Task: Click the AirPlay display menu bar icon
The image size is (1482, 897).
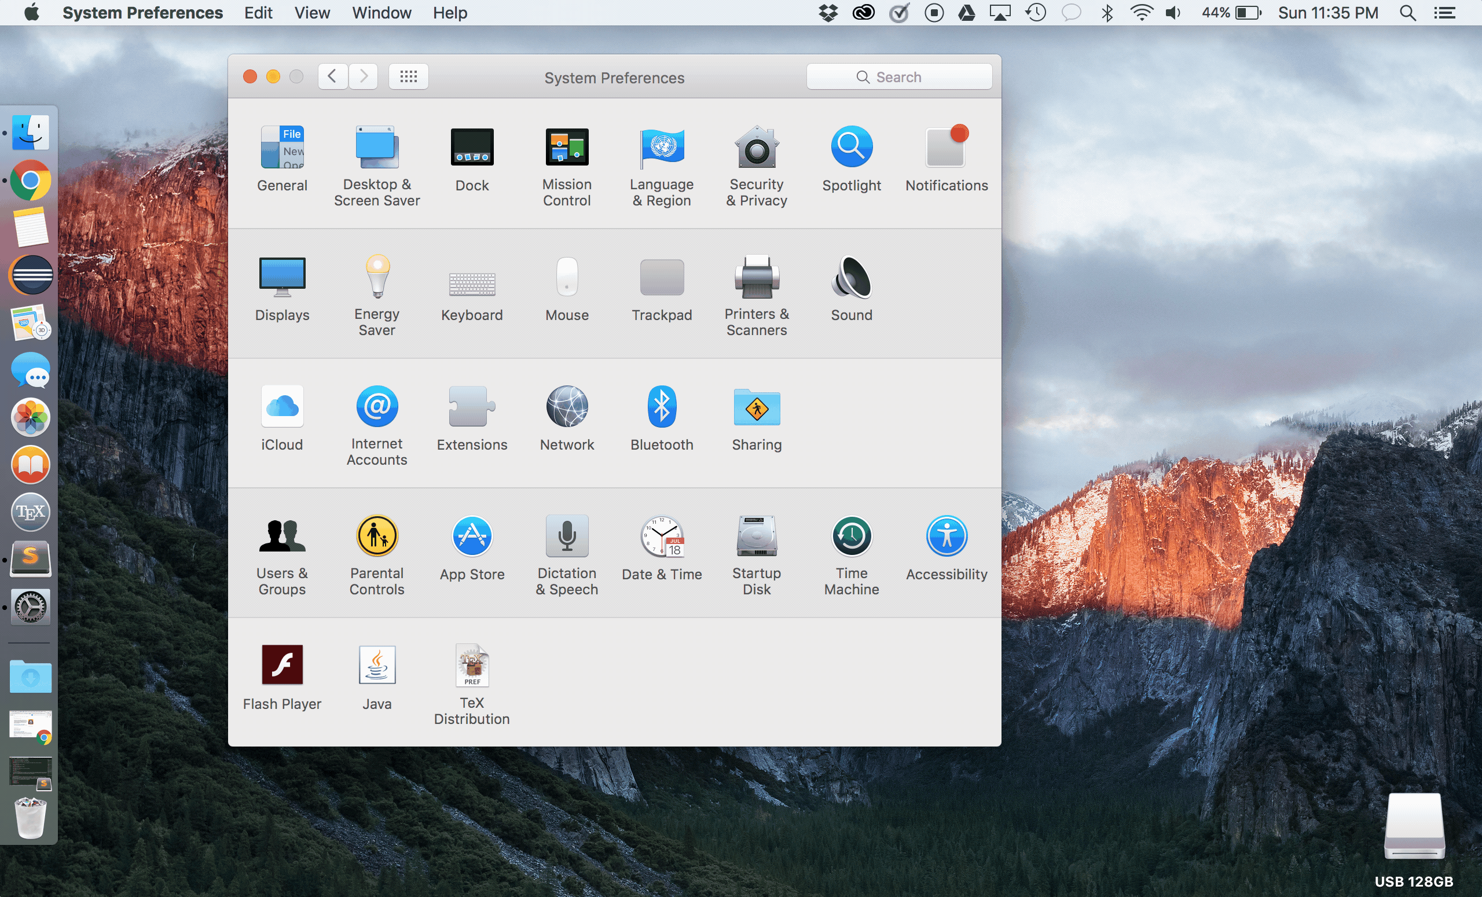Action: pos(1000,13)
